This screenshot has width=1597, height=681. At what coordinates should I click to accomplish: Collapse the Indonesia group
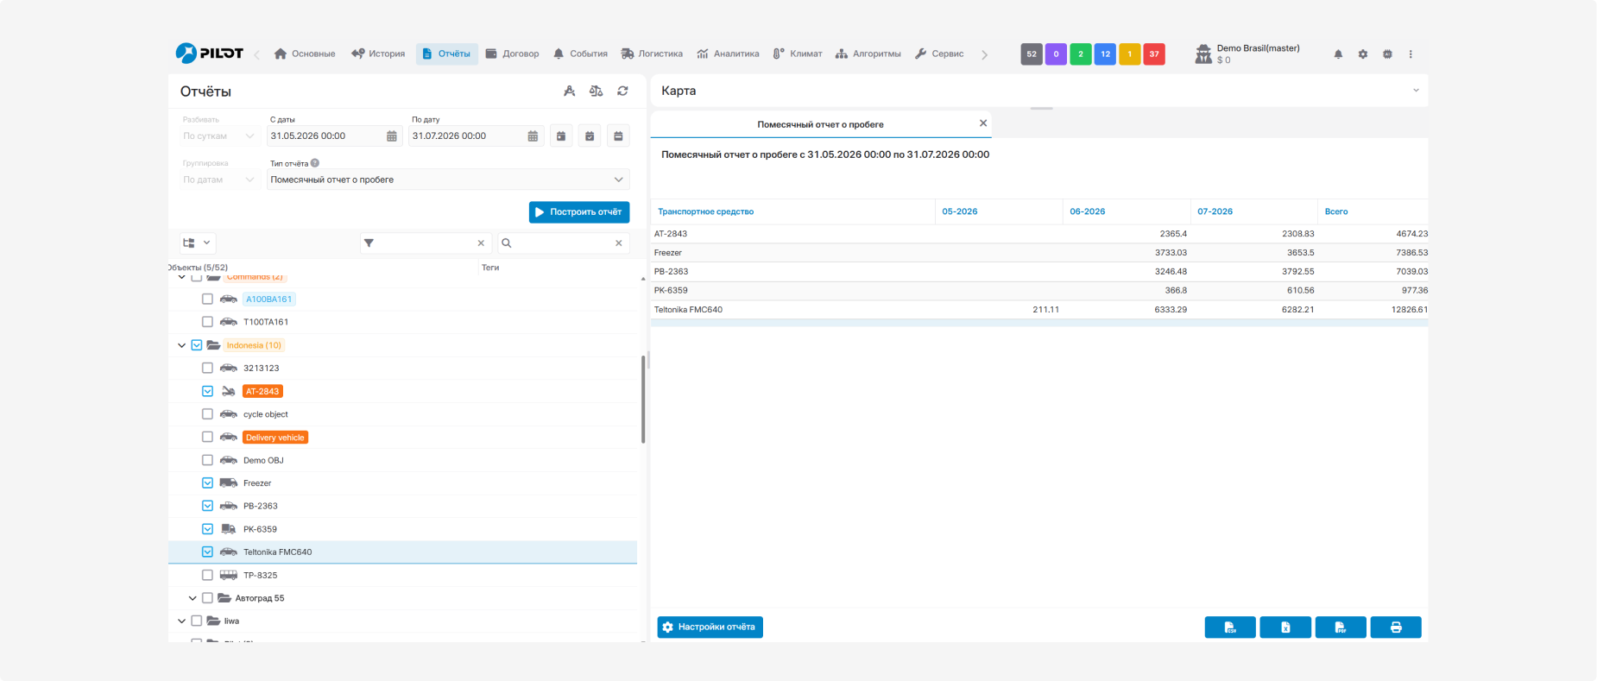click(181, 345)
